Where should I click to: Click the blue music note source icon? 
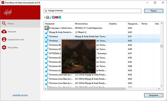(x=51, y=17)
